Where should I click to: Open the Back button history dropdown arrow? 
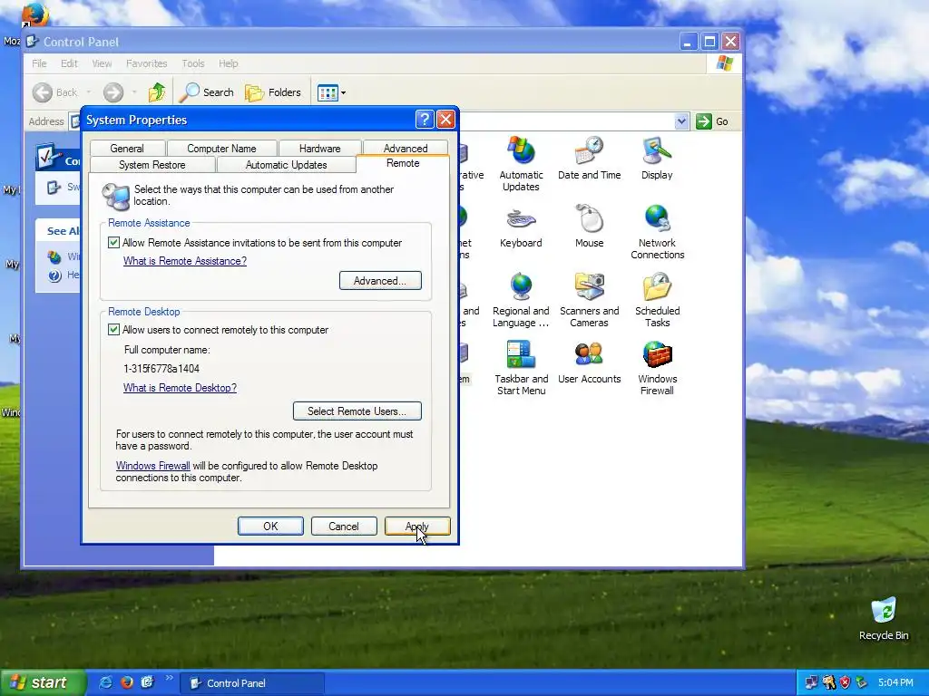(x=89, y=92)
